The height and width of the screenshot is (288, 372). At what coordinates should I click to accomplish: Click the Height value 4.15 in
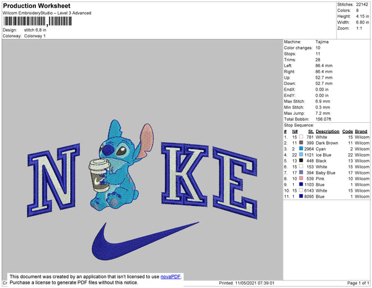click(362, 16)
